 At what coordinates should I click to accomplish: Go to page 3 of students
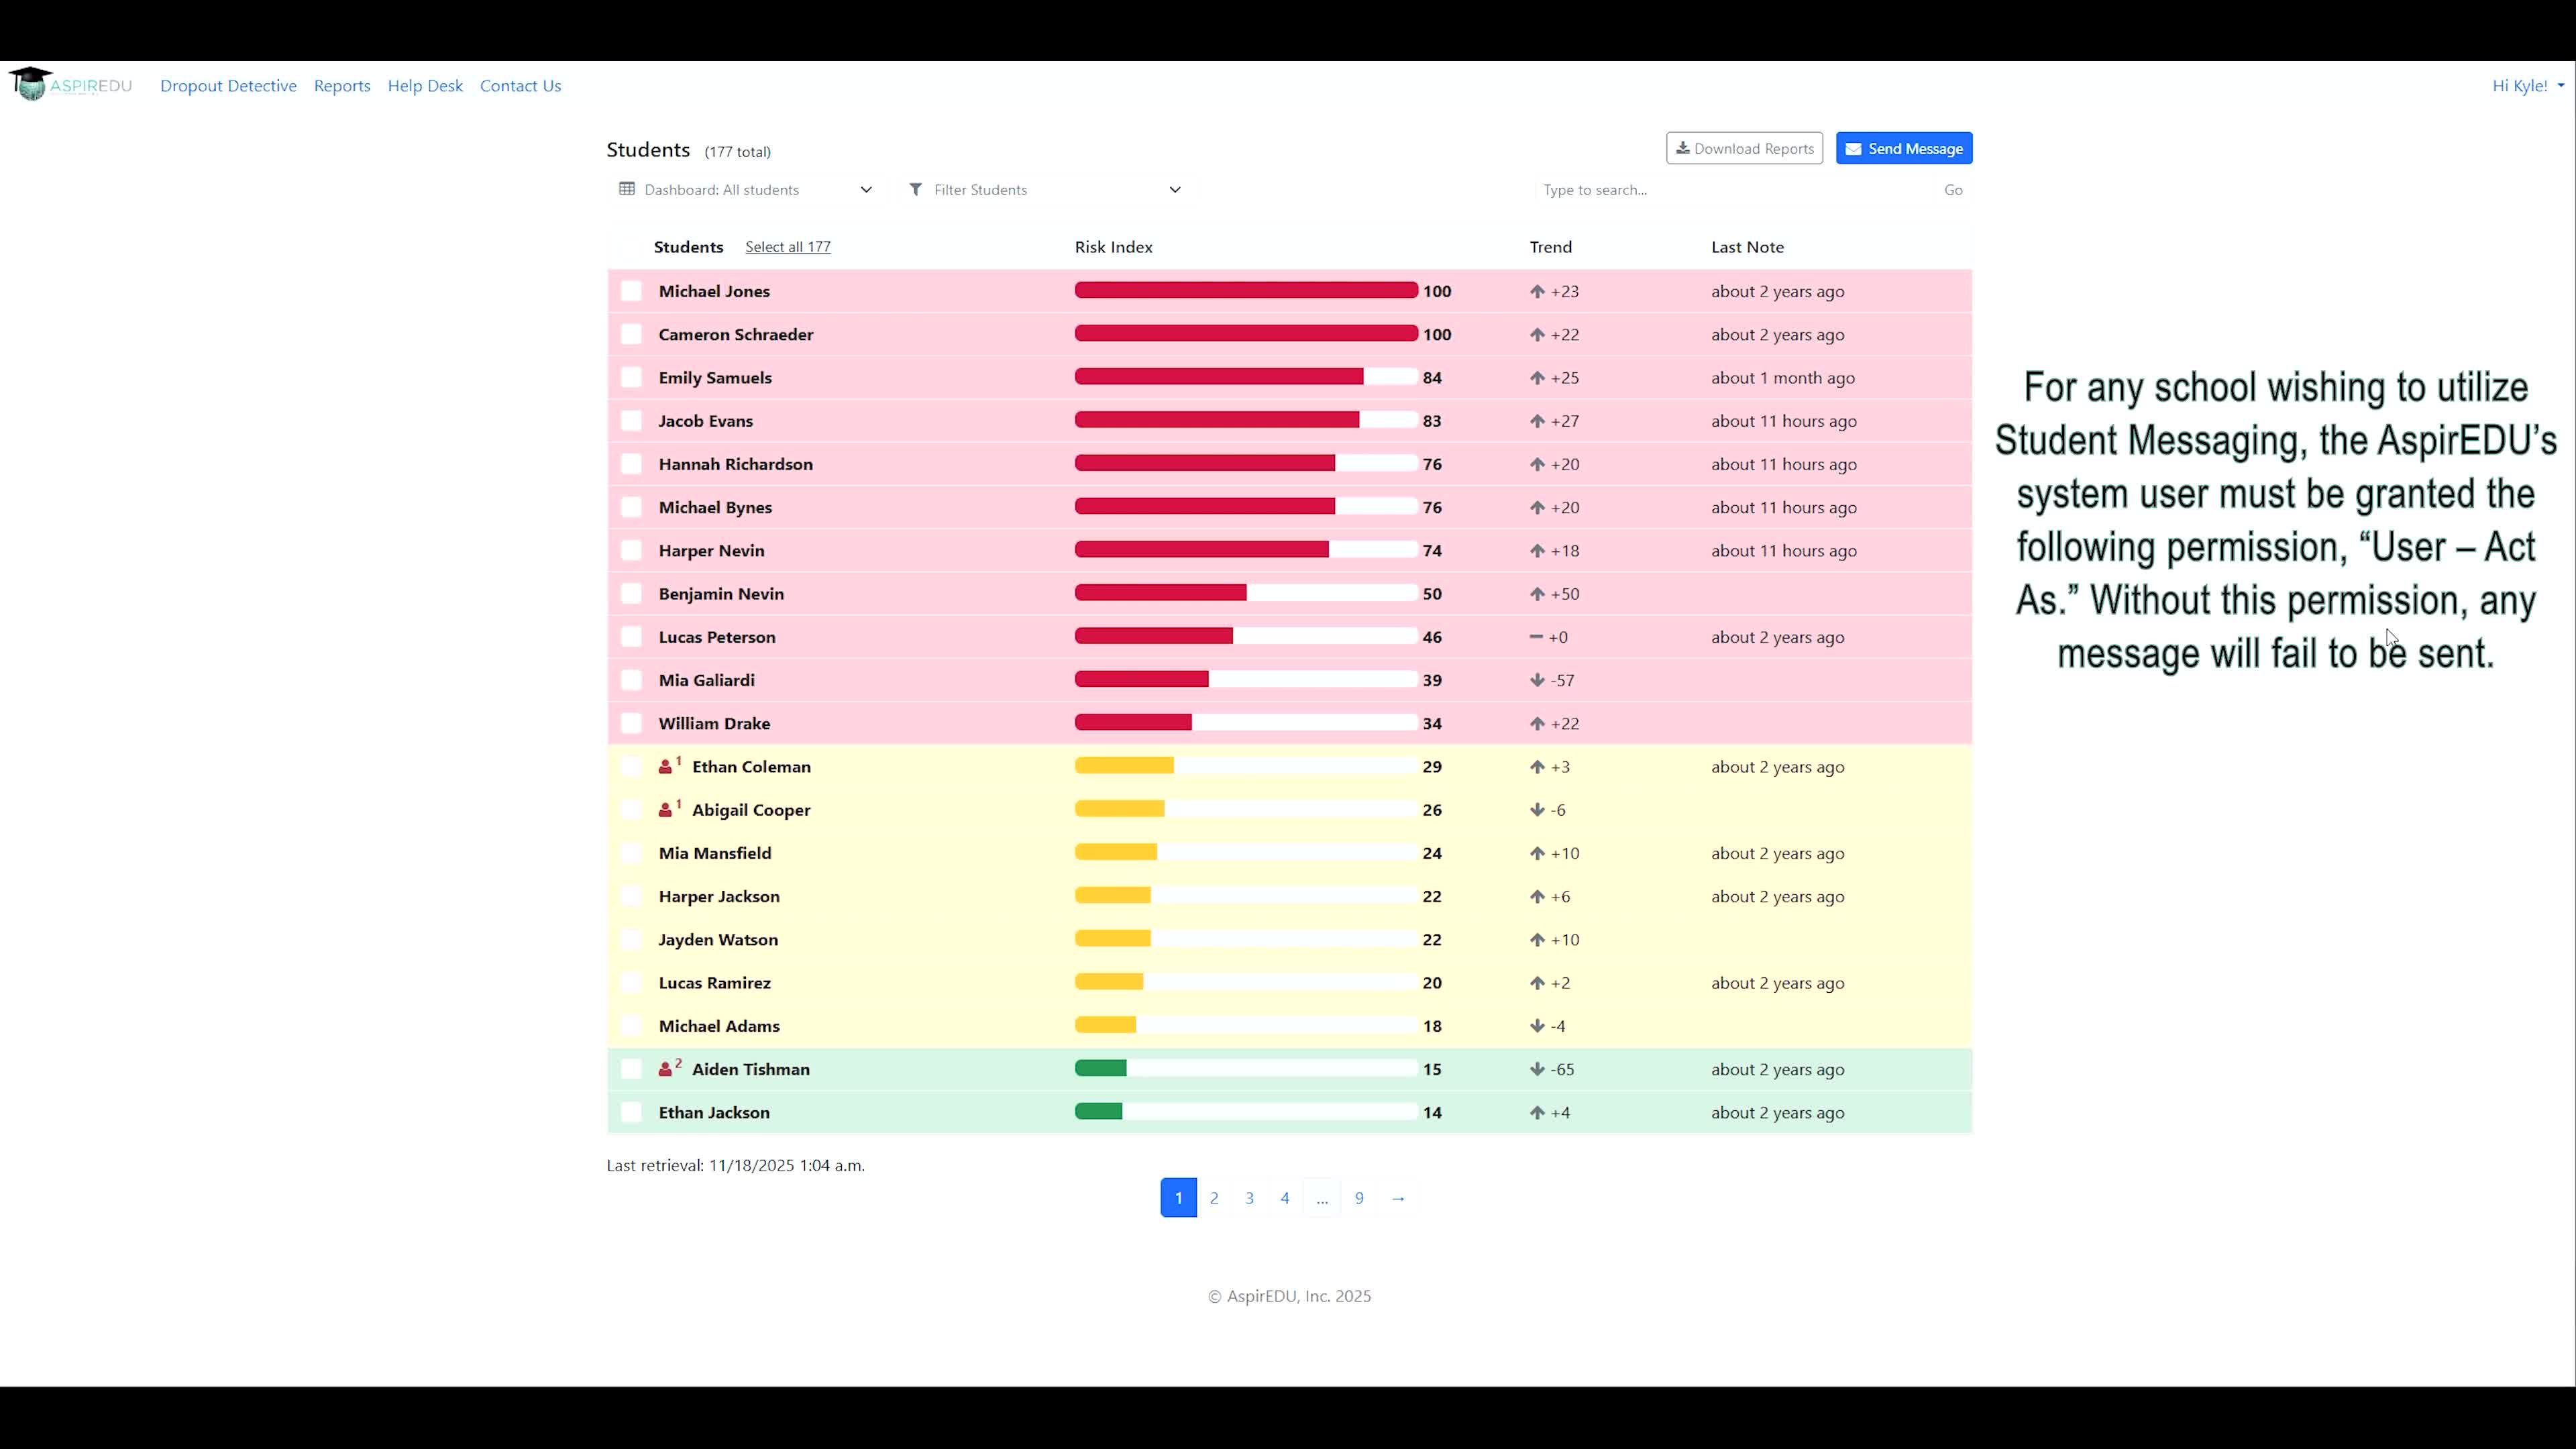click(x=1249, y=1198)
